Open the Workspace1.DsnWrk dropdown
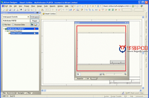Viewport: 149px width, 98px height. click(28, 17)
